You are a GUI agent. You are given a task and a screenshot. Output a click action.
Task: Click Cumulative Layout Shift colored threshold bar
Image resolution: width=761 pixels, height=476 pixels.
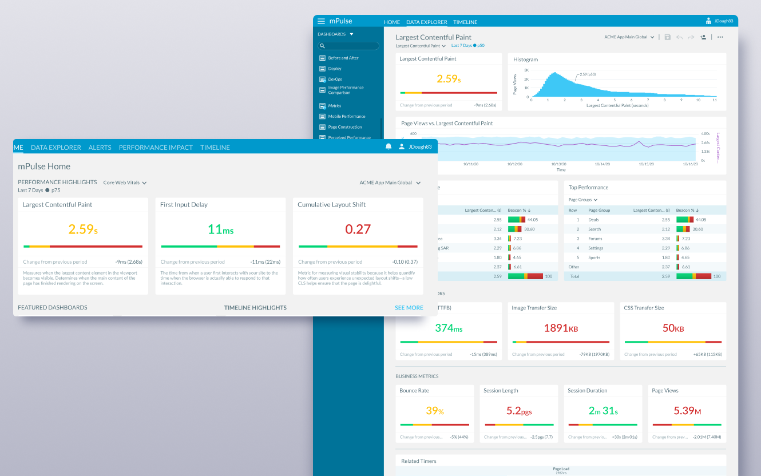click(358, 247)
